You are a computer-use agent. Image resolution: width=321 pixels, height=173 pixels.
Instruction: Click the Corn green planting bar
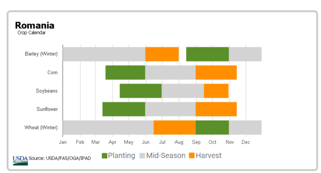point(125,72)
